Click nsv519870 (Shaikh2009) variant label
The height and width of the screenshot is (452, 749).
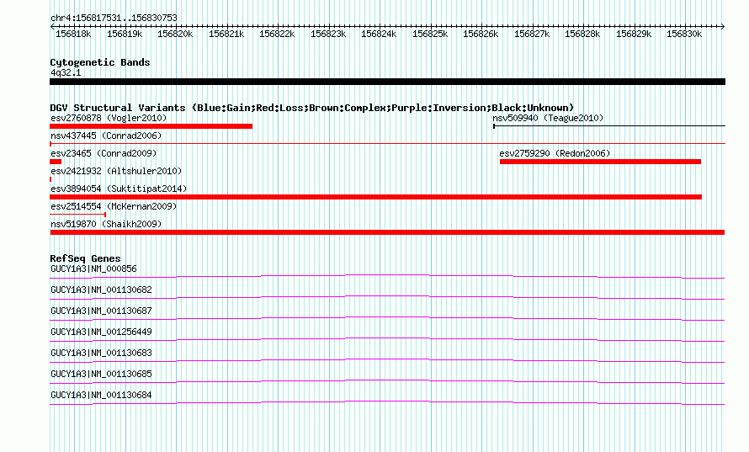[106, 224]
